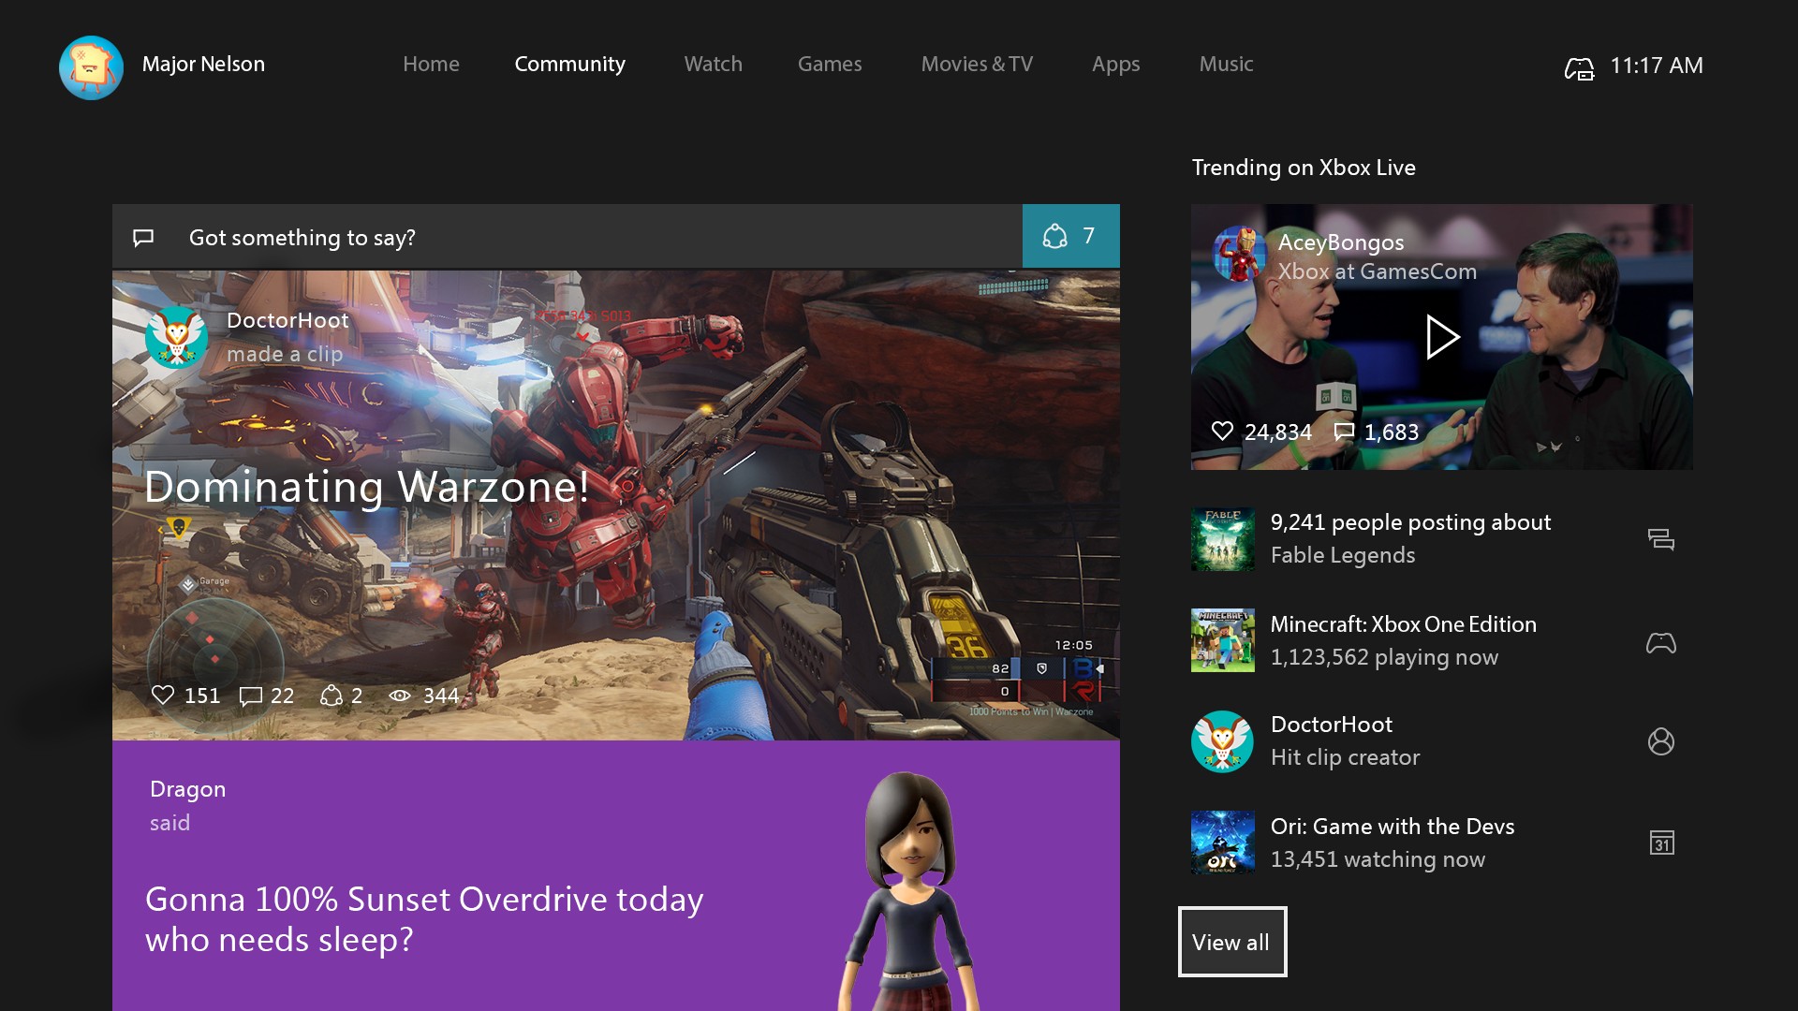This screenshot has height=1011, width=1798.
Task: Click the views eye icon showing 344
Action: [x=400, y=696]
